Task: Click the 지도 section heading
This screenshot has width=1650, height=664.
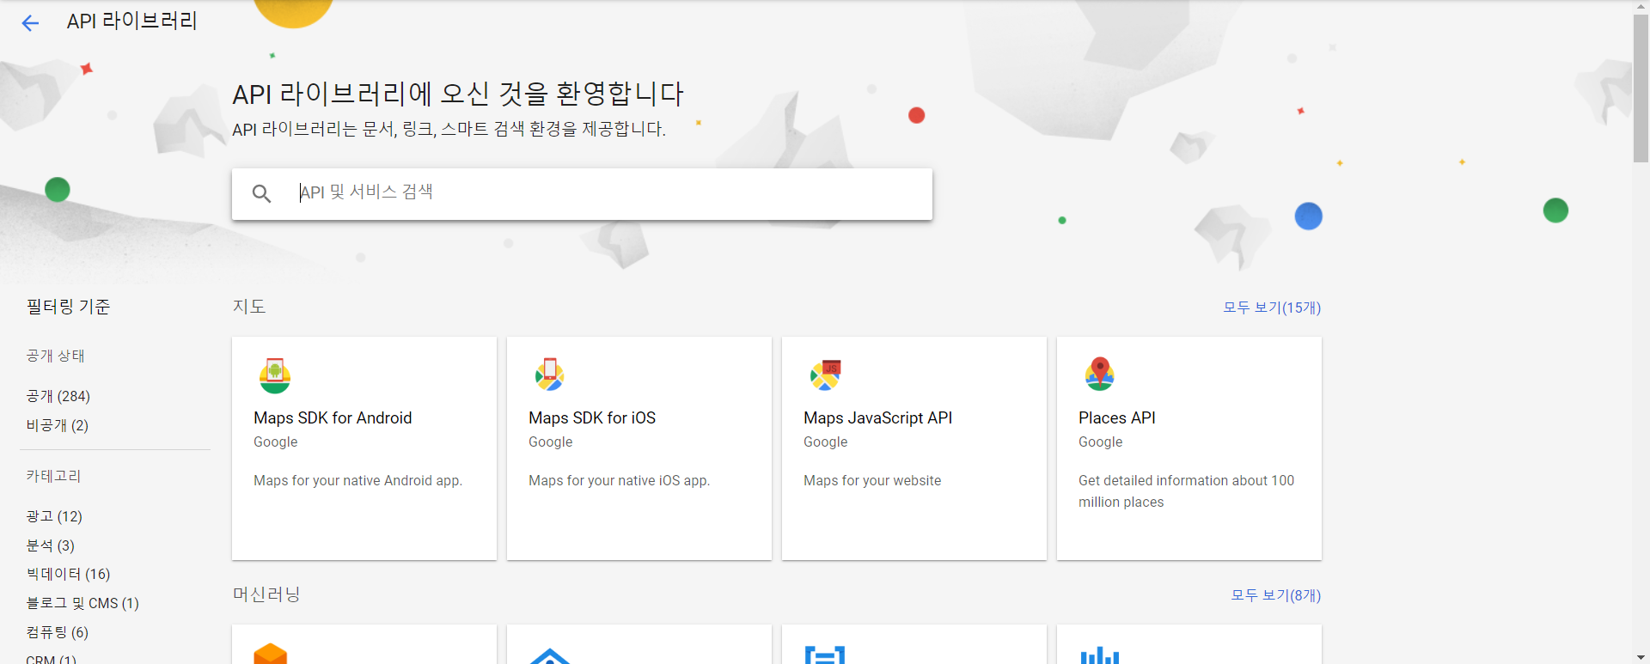Action: click(249, 307)
